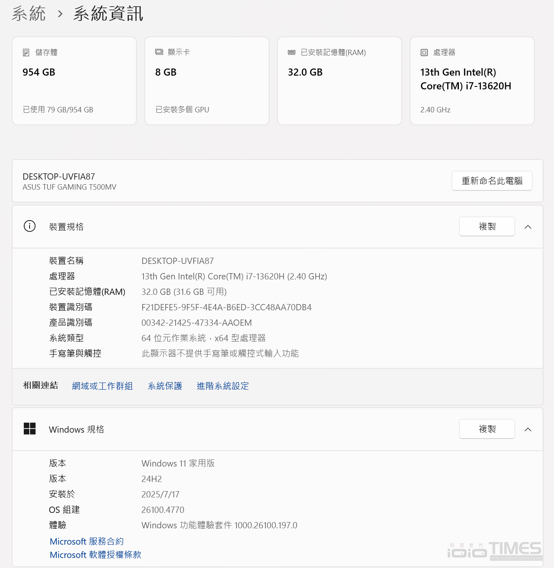Open the 已安裝記憶體 32.0 GB card
This screenshot has width=554, height=568.
point(340,81)
